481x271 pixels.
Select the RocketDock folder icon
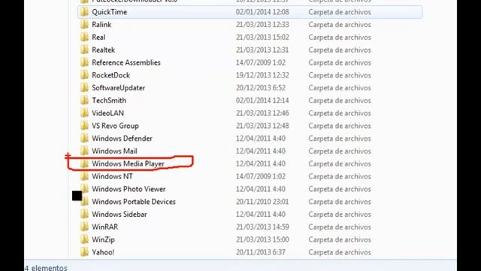point(84,75)
